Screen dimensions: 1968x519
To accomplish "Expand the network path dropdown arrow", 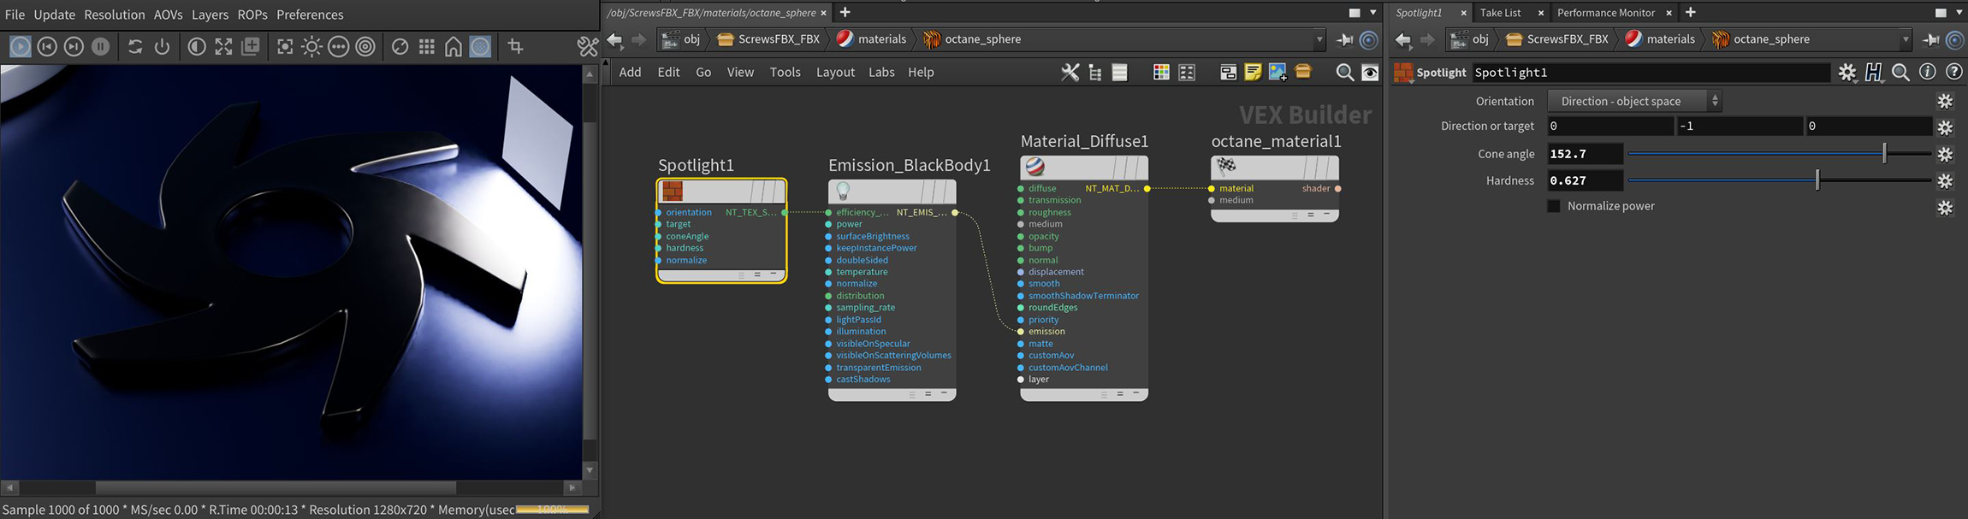I will click(1319, 39).
